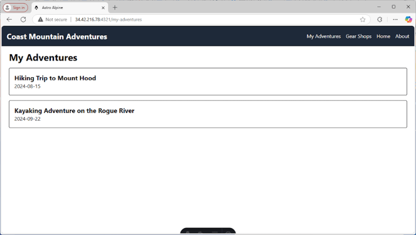Open the browser settings three-dots menu
The width and height of the screenshot is (416, 235).
click(395, 19)
